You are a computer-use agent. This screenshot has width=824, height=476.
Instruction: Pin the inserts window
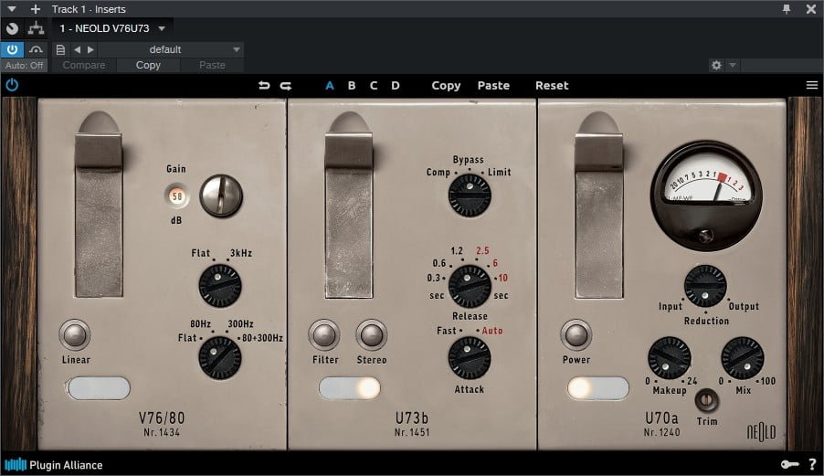pyautogui.click(x=787, y=9)
